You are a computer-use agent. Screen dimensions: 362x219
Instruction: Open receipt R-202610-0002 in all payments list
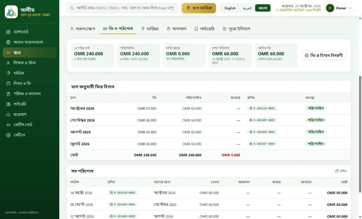pos(123,193)
